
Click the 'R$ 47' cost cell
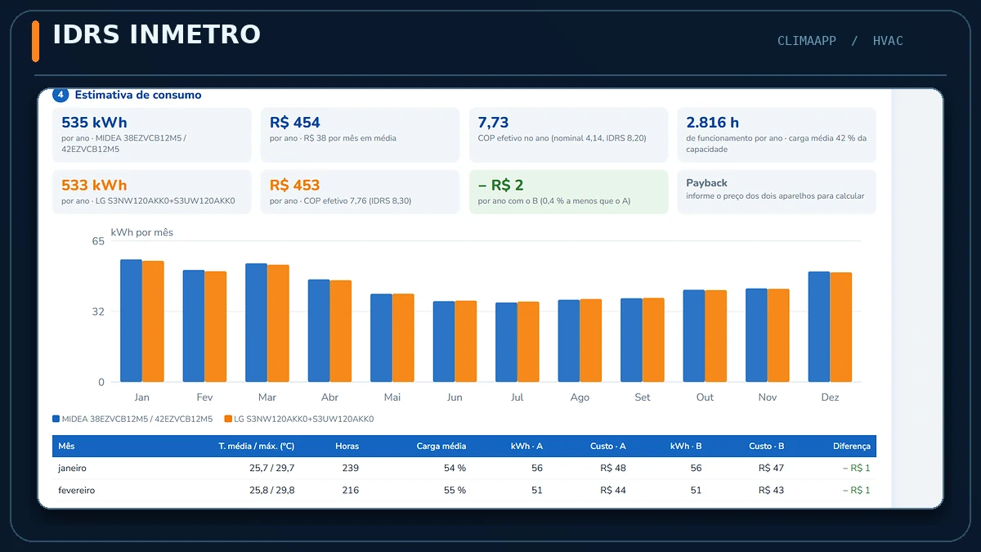pos(772,469)
